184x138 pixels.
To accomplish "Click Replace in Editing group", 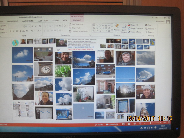I will [x=151, y=29].
